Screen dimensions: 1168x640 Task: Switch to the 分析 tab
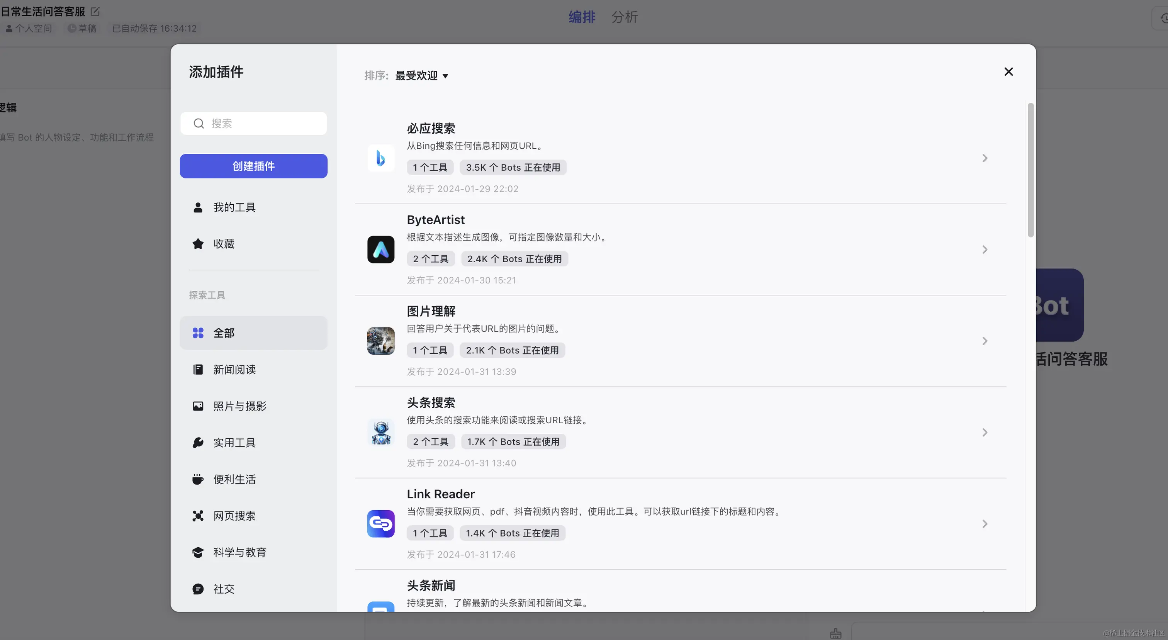click(x=624, y=17)
